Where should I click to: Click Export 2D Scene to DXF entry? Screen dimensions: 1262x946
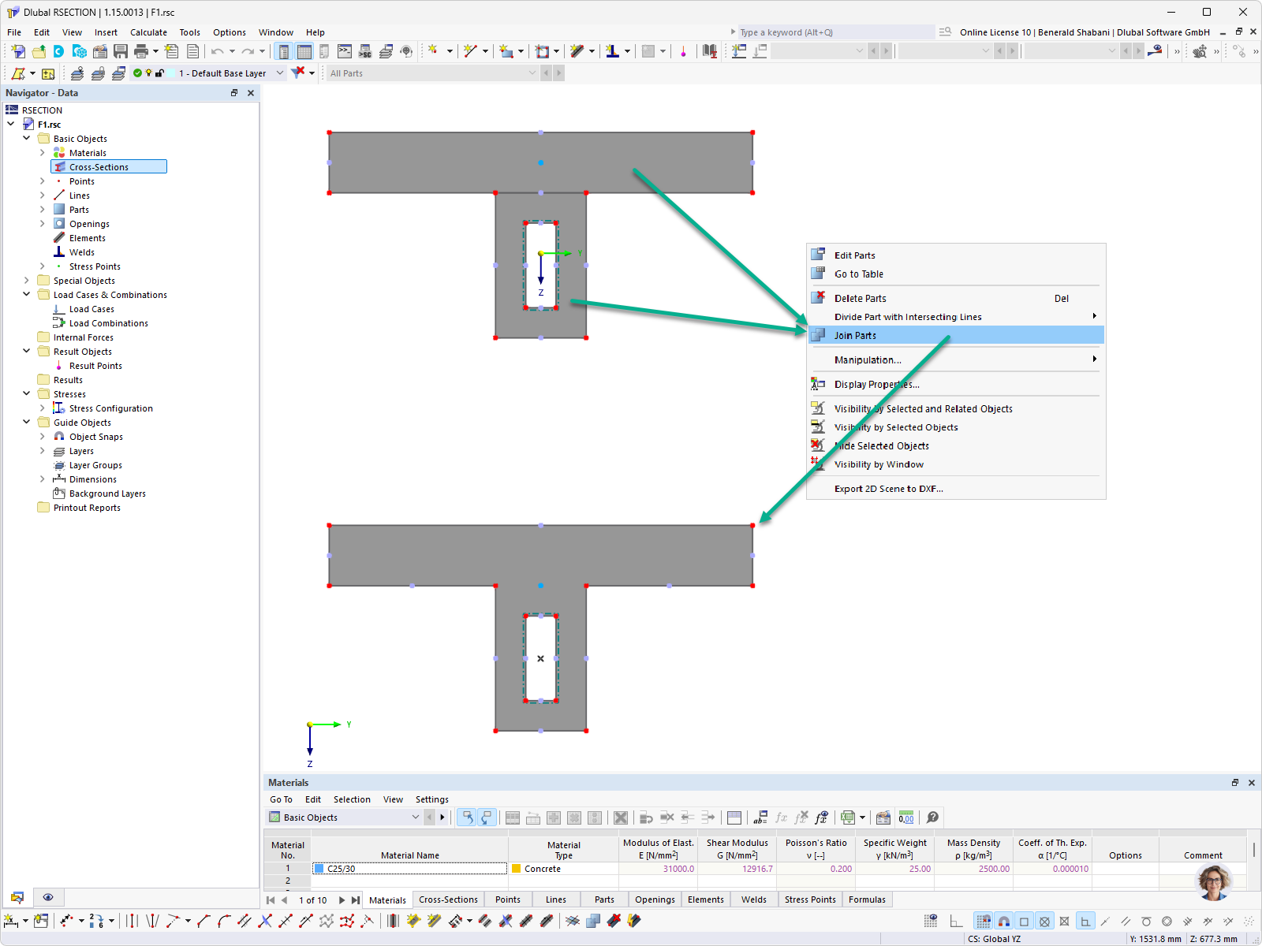pos(956,489)
